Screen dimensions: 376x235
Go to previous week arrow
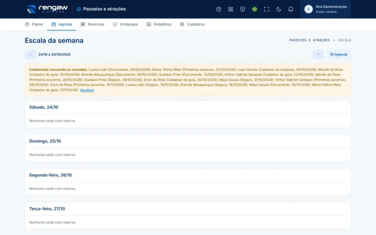[30, 54]
